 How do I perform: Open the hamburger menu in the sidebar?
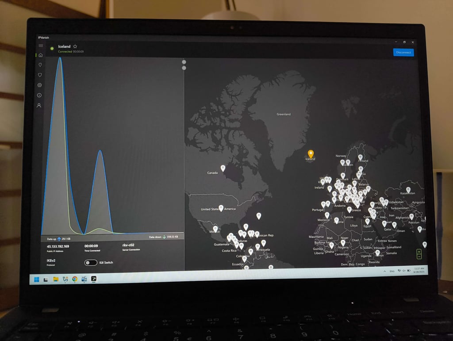click(41, 46)
